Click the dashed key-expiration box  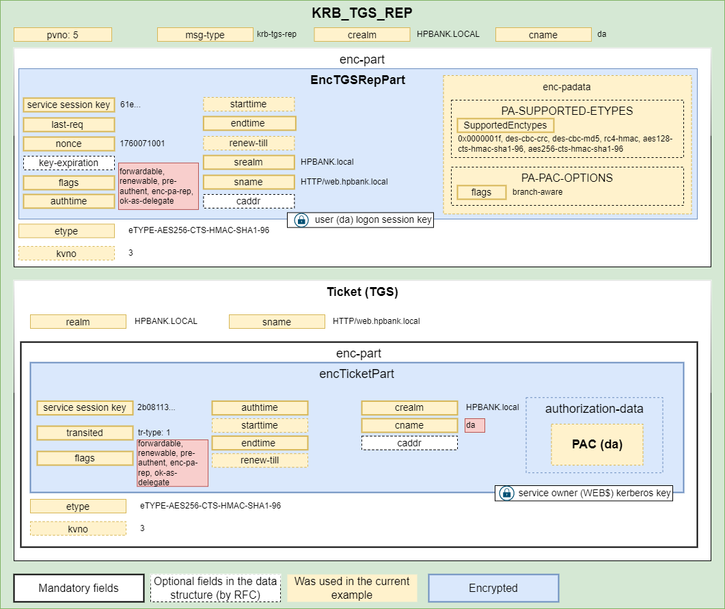pos(68,163)
